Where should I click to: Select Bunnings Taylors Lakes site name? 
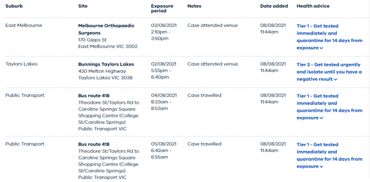(106, 64)
